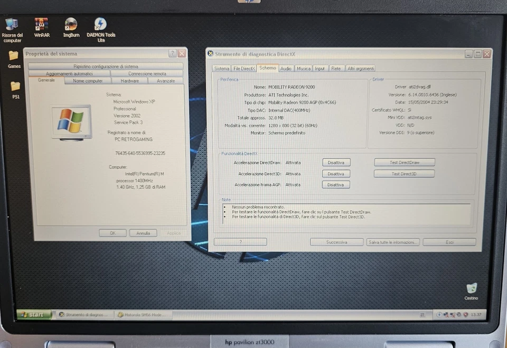Open the Avanzate tab
Viewport: 507px width, 348px height.
166,81
